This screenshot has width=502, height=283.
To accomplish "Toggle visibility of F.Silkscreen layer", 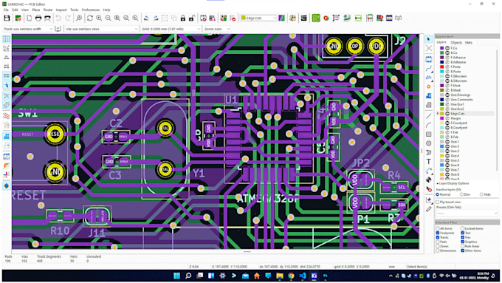I will [447, 76].
